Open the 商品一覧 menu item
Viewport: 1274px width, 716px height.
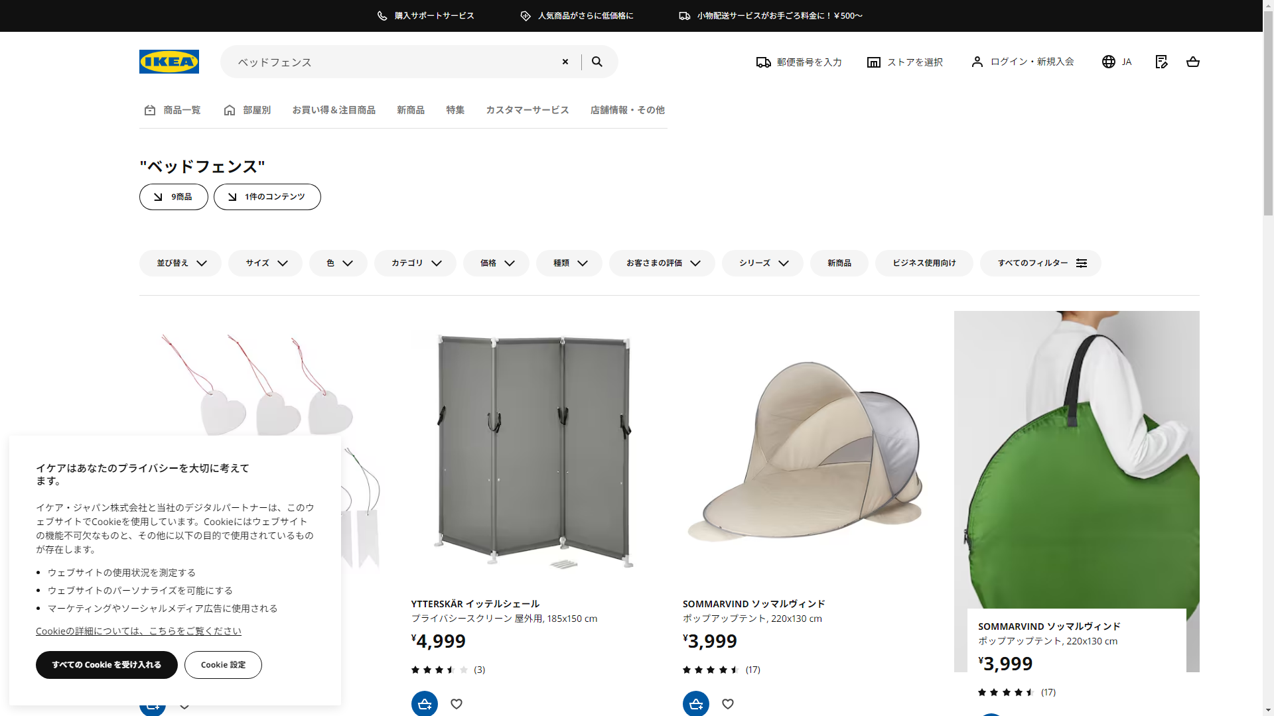[173, 110]
